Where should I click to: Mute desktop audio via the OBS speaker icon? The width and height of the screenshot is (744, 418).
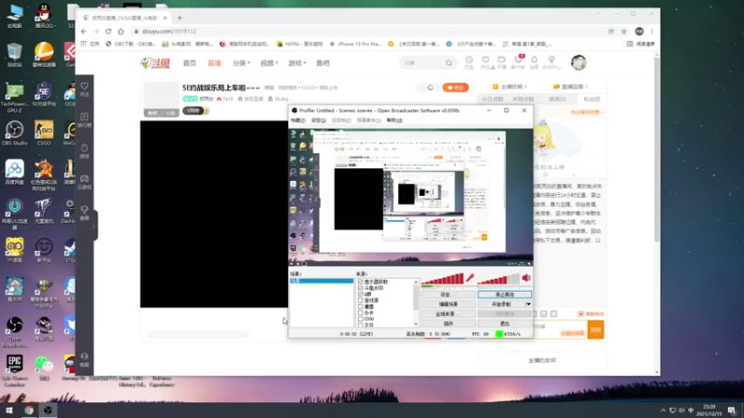click(x=526, y=278)
